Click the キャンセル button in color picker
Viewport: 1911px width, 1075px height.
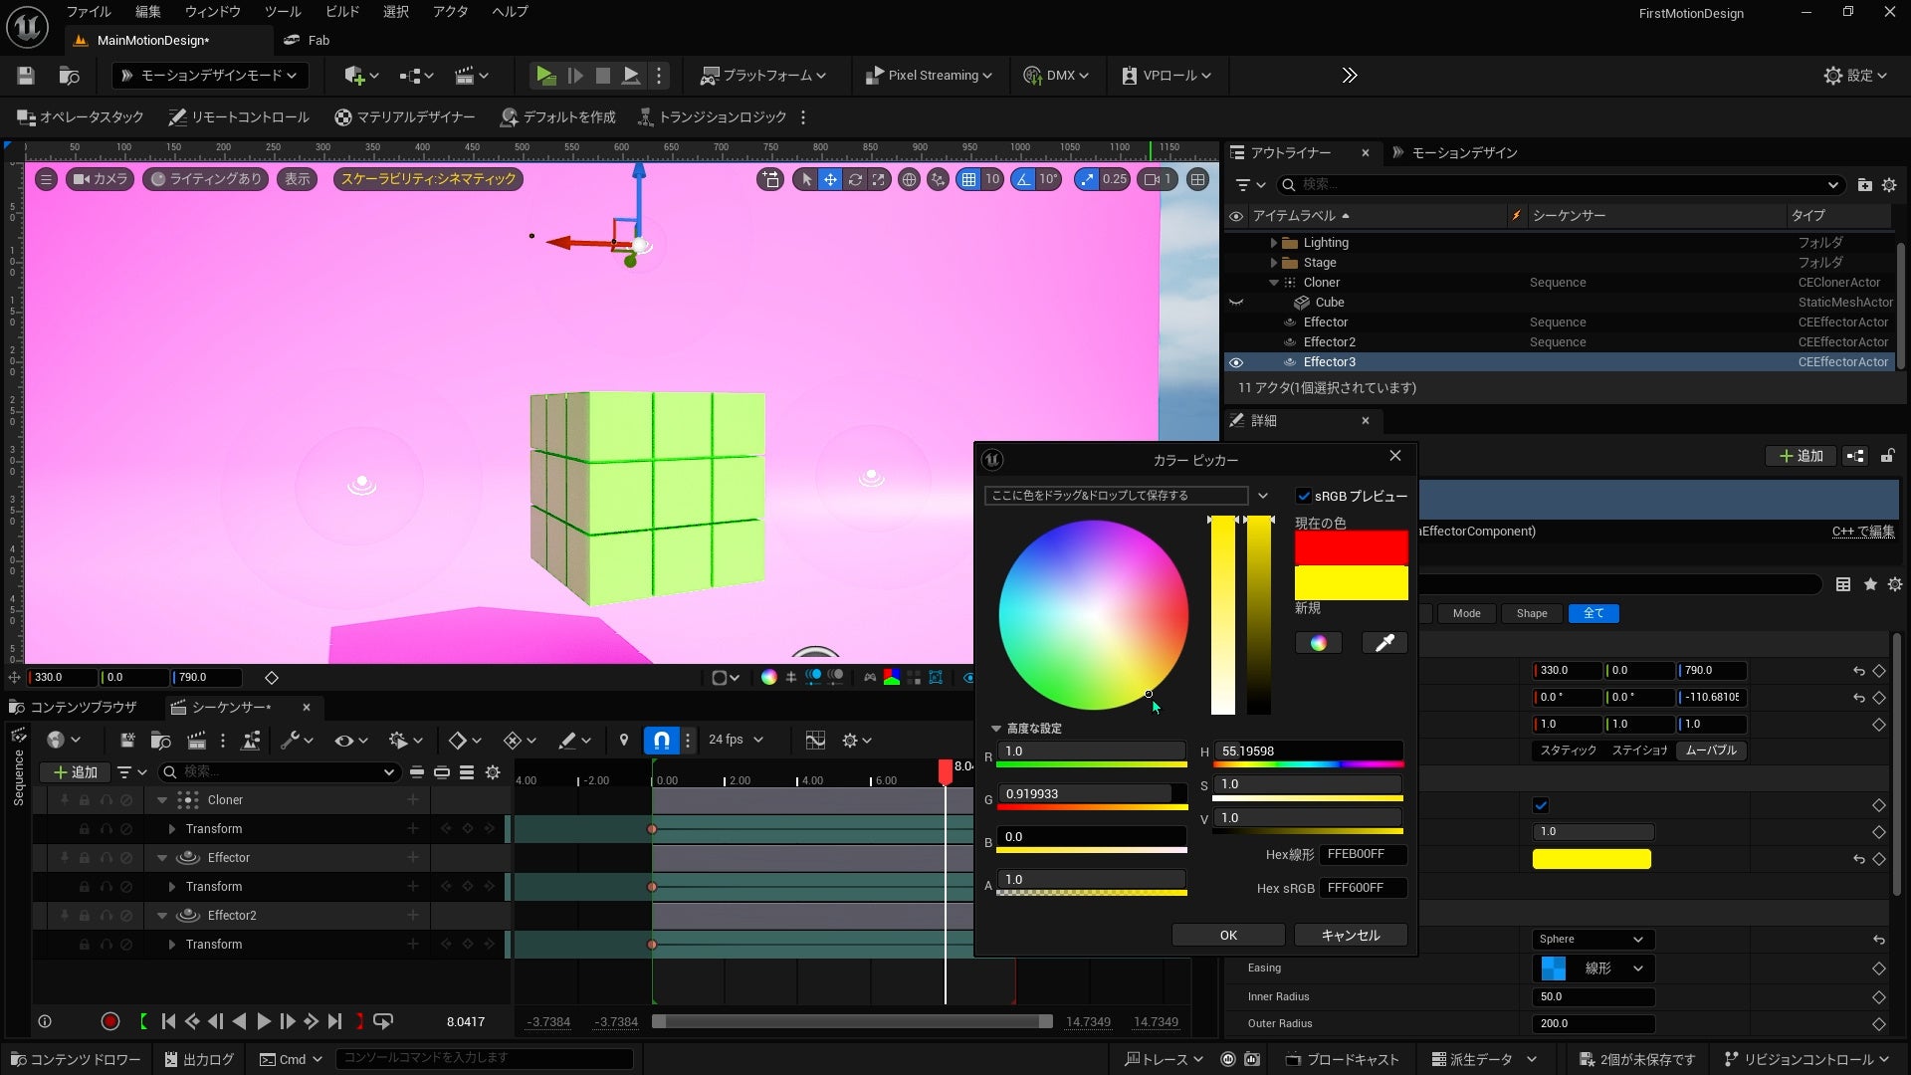pyautogui.click(x=1350, y=935)
